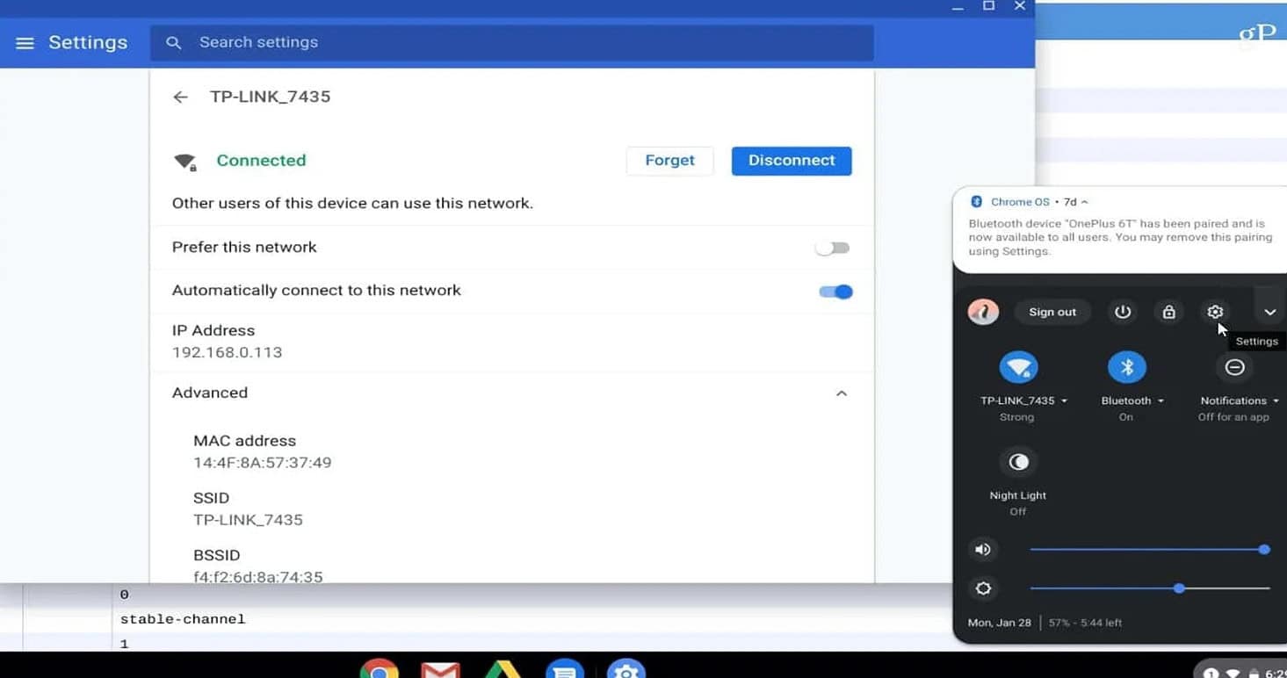The image size is (1287, 678).
Task: Click the brightness sun icon
Action: (983, 588)
